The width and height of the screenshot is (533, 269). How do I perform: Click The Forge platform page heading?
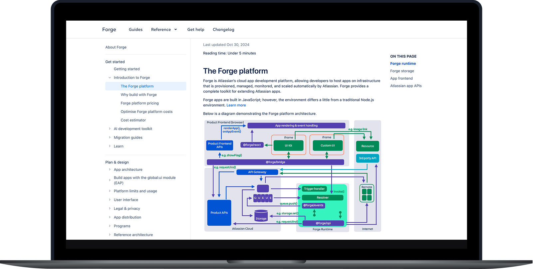click(x=235, y=71)
